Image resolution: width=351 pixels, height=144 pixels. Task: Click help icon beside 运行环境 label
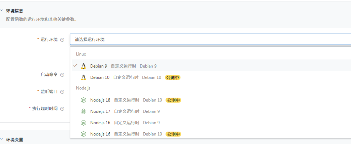coord(62,40)
